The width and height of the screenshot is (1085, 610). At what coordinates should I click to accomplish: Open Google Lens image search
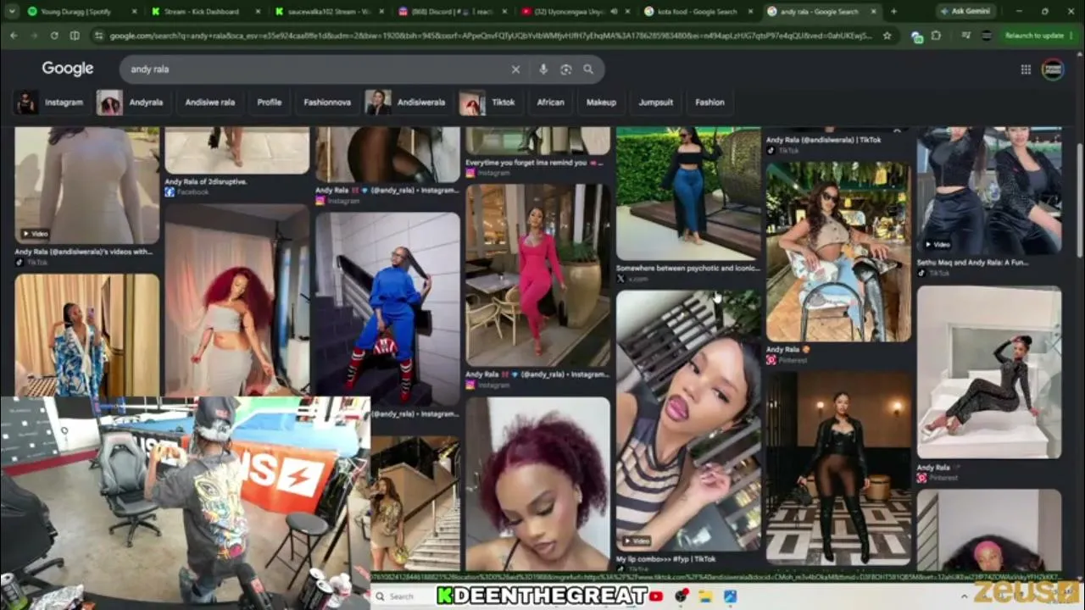[x=565, y=69]
